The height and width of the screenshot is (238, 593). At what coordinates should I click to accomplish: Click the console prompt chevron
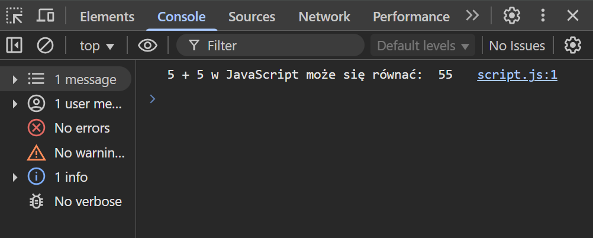coord(153,99)
